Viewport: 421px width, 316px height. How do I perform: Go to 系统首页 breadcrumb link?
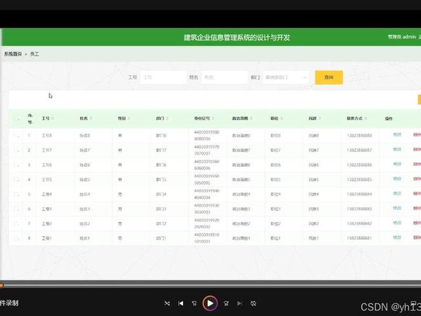(x=13, y=54)
